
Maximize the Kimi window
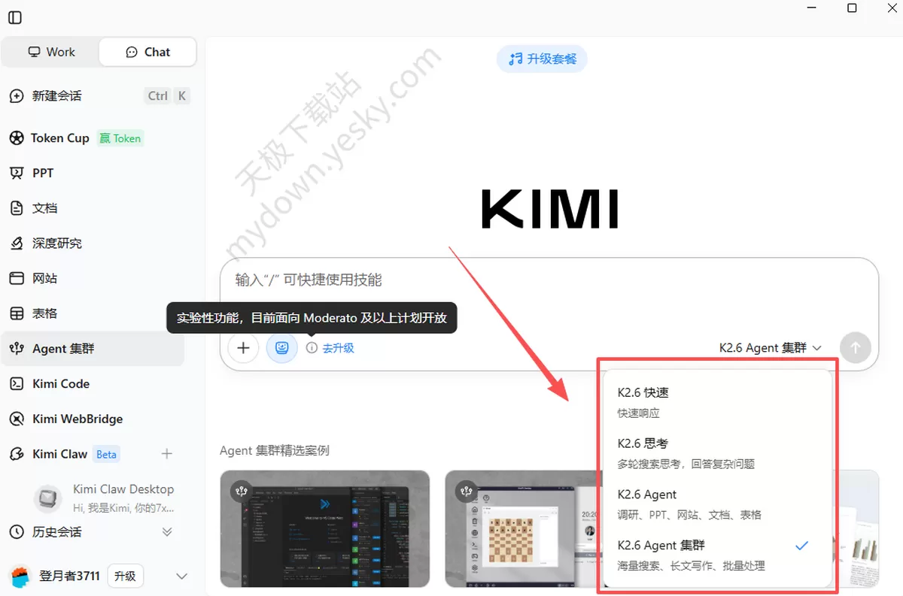pos(852,8)
